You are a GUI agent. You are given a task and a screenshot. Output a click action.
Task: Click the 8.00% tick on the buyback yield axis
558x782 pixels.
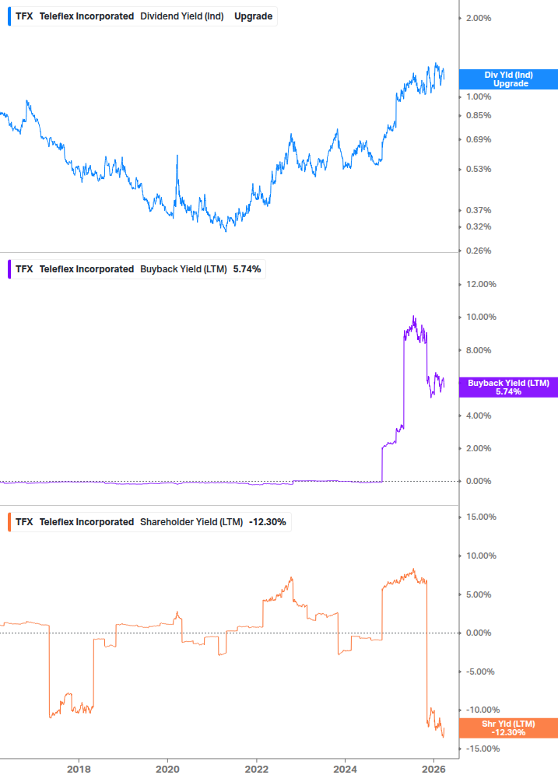click(479, 350)
